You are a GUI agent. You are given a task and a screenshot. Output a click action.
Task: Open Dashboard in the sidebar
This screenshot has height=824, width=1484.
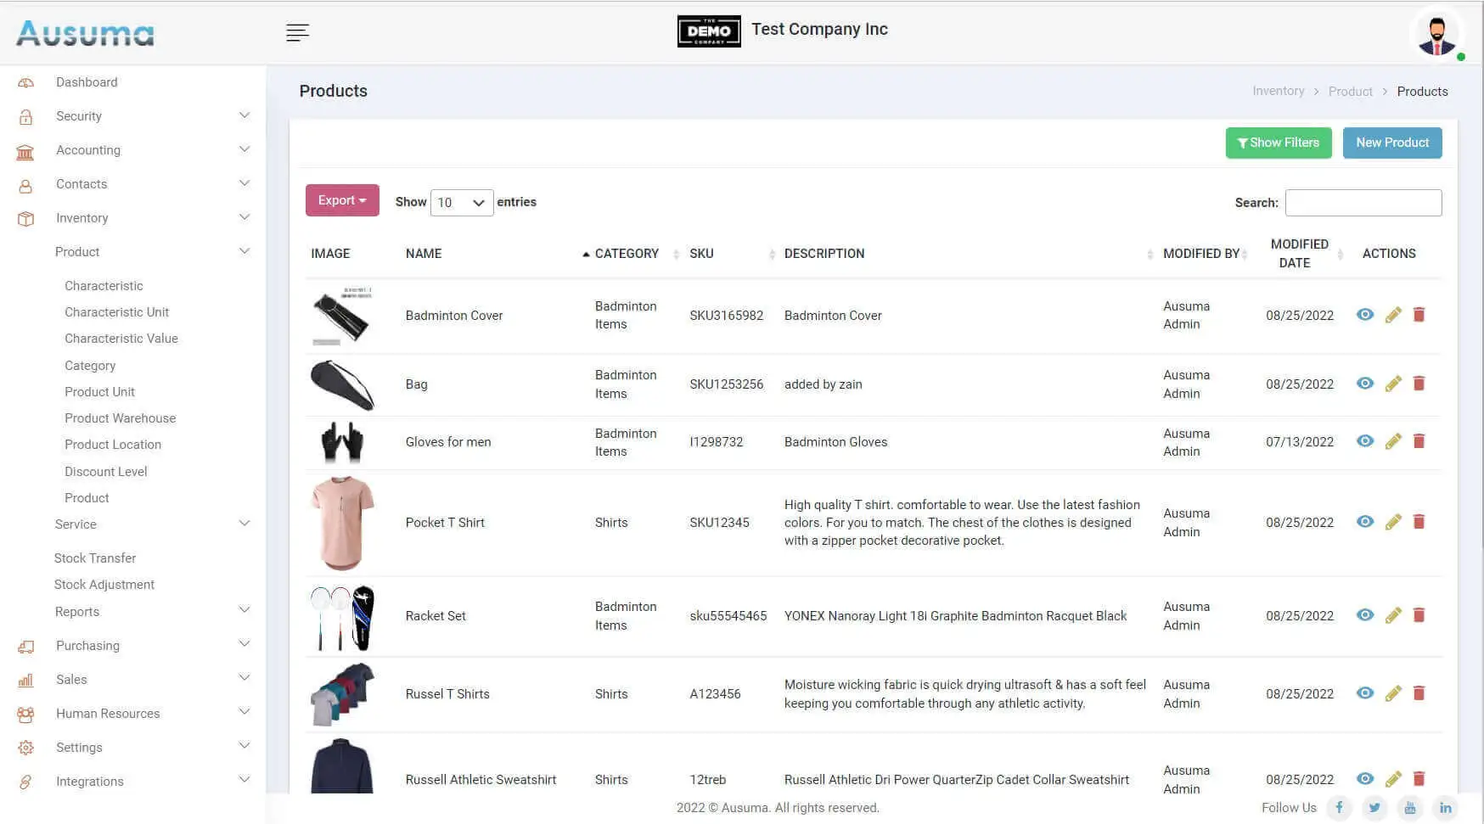click(87, 82)
